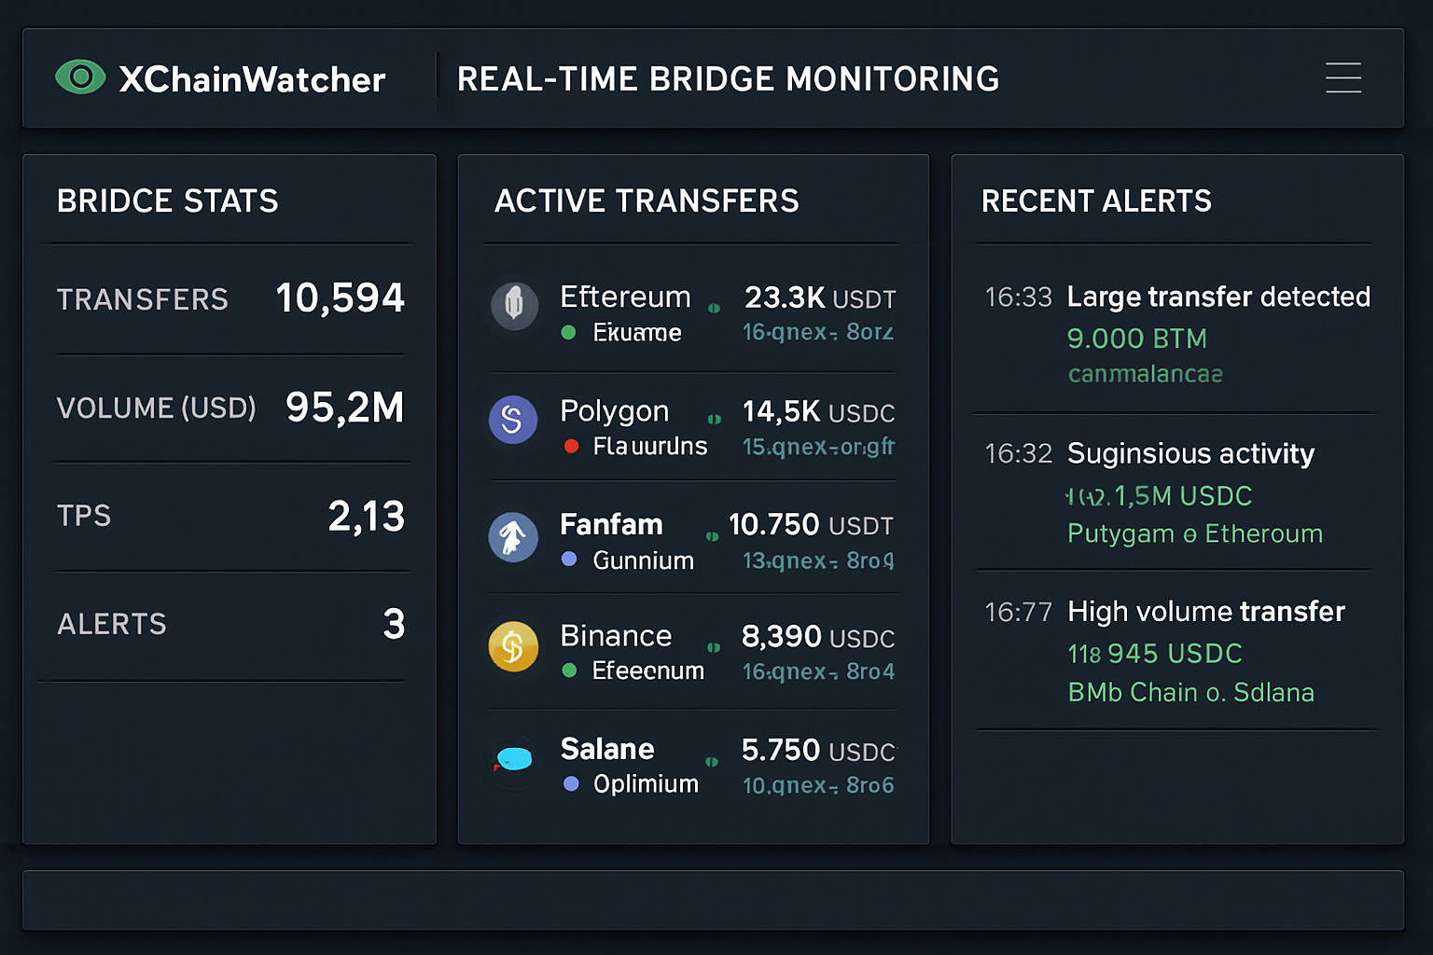Click the TRANSFERS value 10,594
Screen dimensions: 1433x955
click(340, 298)
